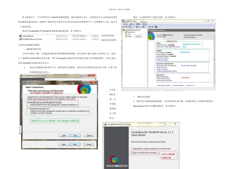The width and height of the screenshot is (239, 169).
Task: Open the 查看(V) menu
Action: 138,24
